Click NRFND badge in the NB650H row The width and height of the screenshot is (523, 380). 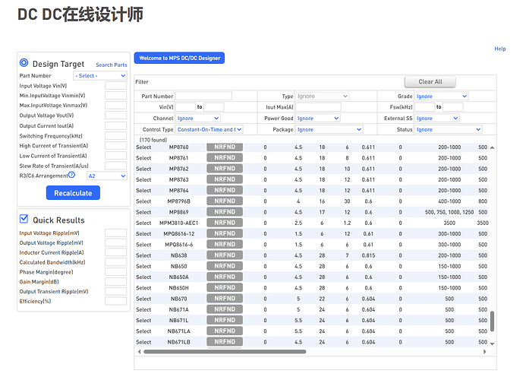[x=225, y=288]
